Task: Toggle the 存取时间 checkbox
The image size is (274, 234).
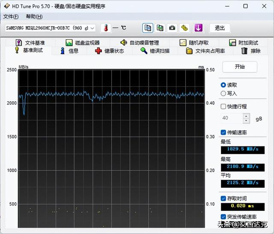Action: 223,199
